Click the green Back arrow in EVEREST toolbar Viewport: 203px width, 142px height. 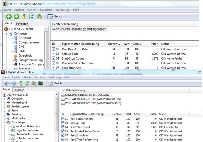tap(9, 17)
